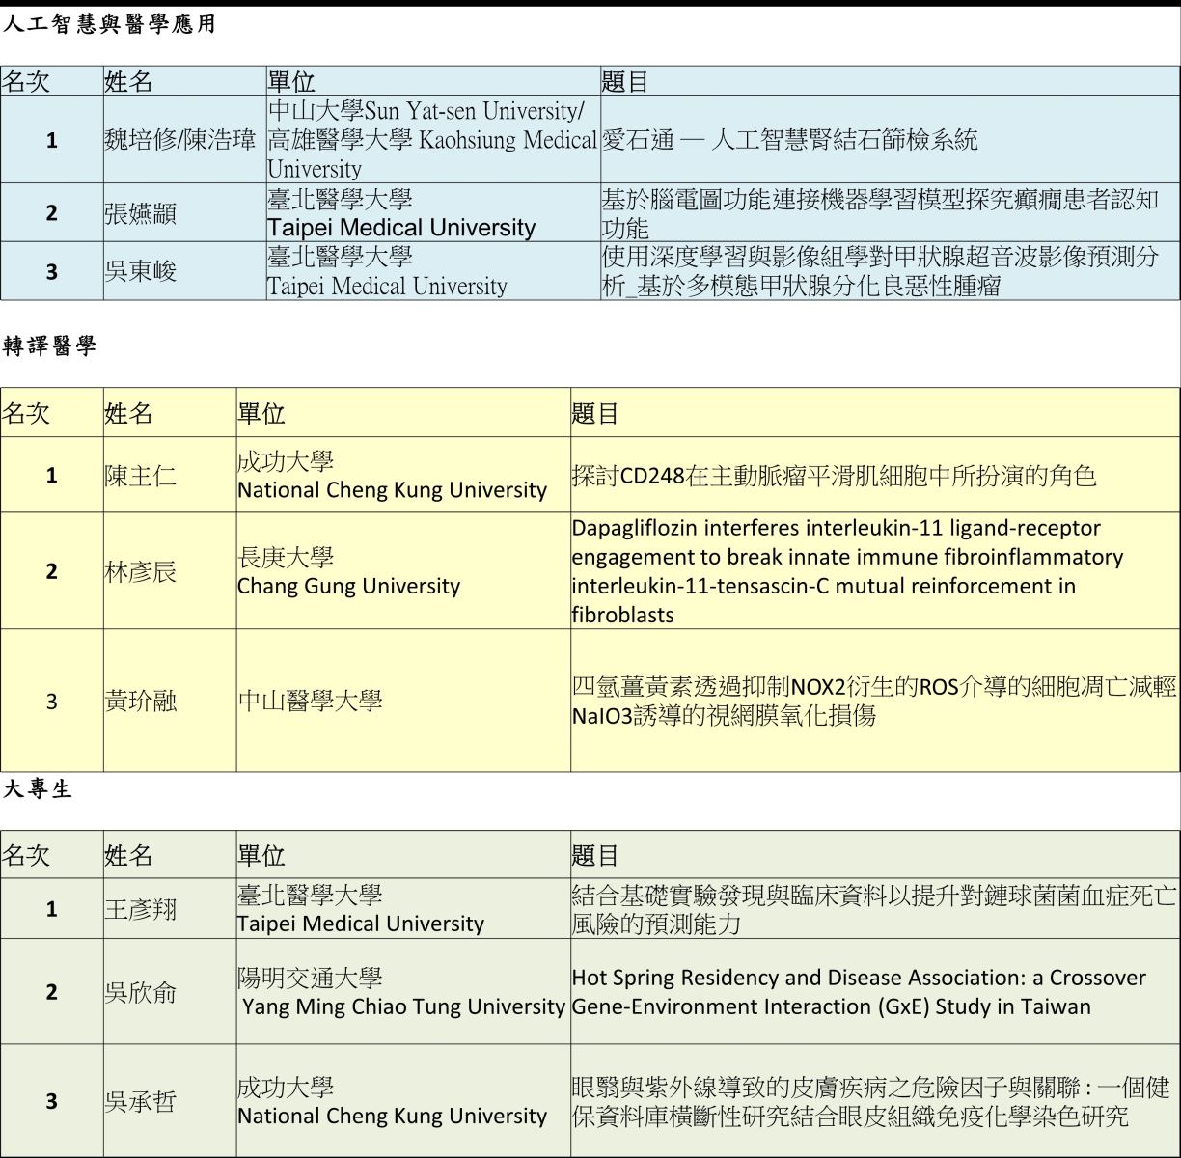
Task: Select the 轉譯醫學 section heading
Action: click(50, 346)
